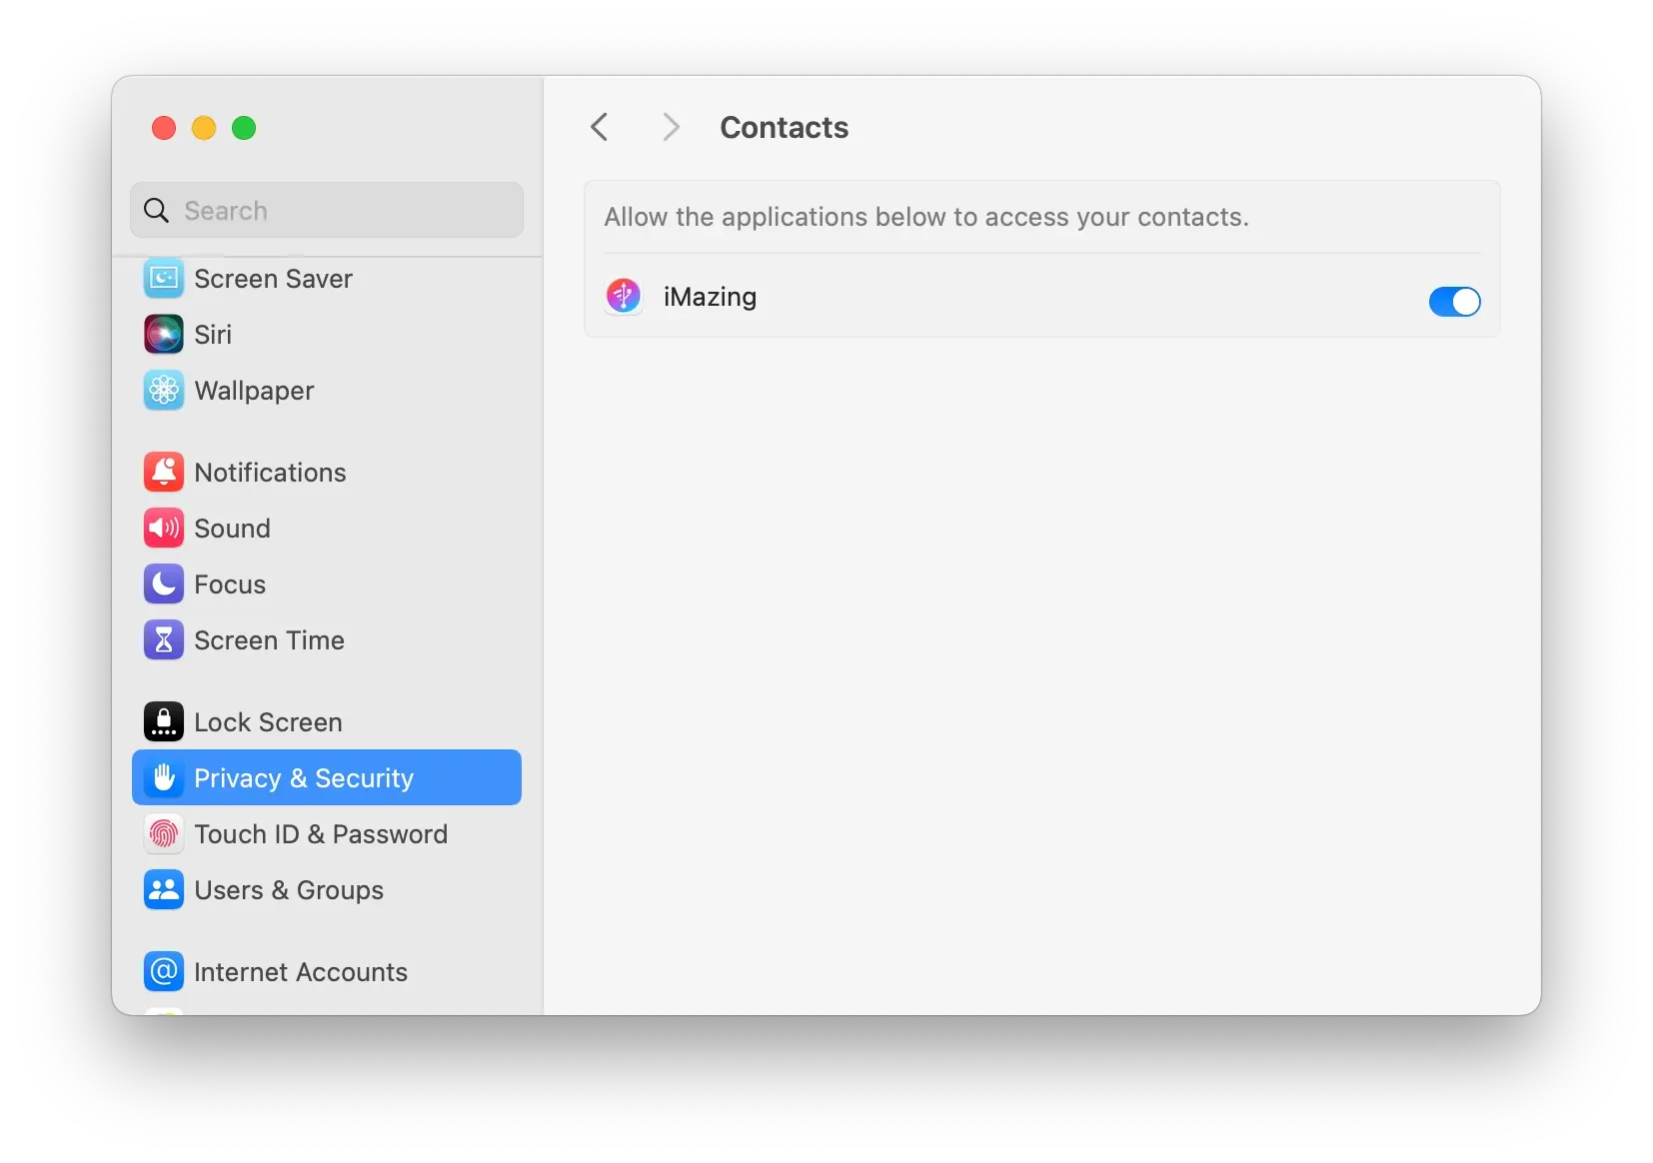Open Screen Time settings
The image size is (1653, 1163).
coord(268,640)
